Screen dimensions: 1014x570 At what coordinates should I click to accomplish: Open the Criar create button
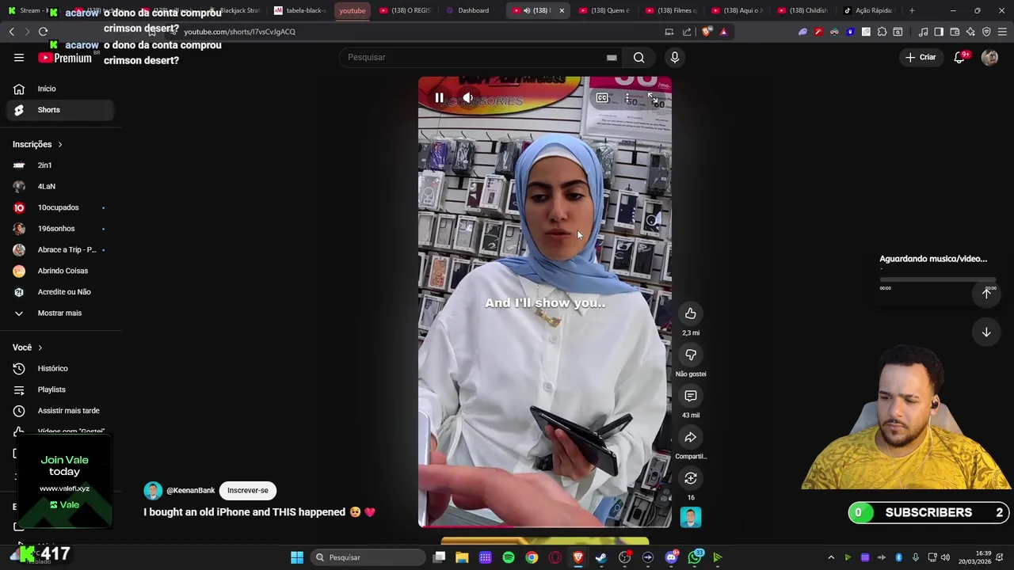921,57
